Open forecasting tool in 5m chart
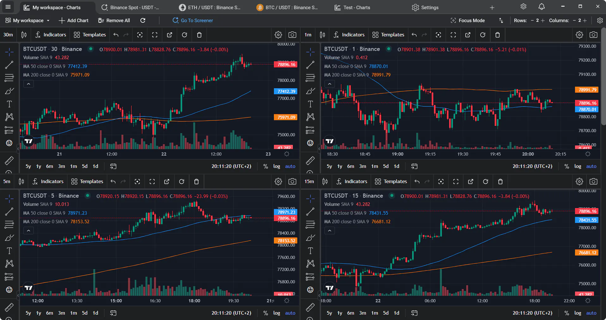Viewport: 606px width, 320px height. pos(9,277)
